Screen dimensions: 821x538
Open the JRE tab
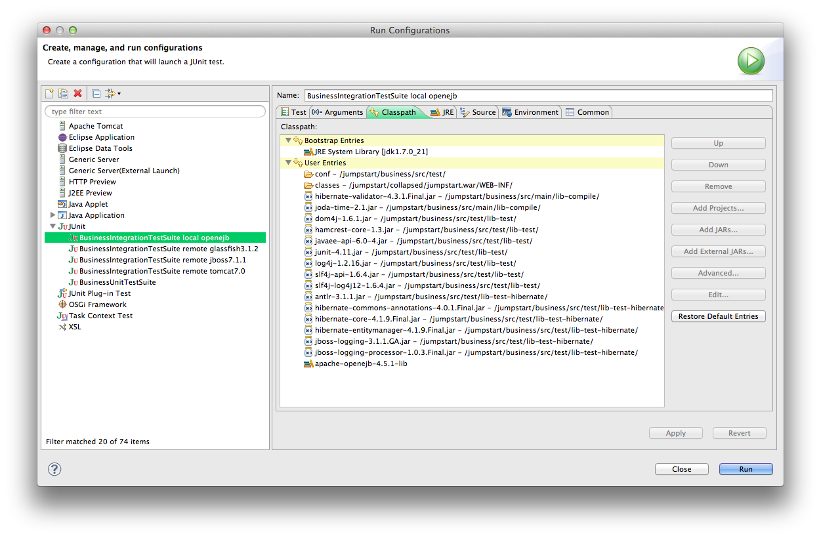[x=442, y=112]
